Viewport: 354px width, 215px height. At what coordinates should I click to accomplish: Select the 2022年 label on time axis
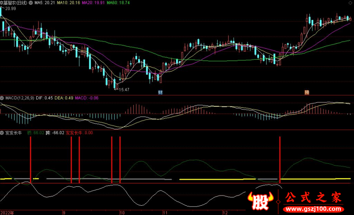(8, 212)
